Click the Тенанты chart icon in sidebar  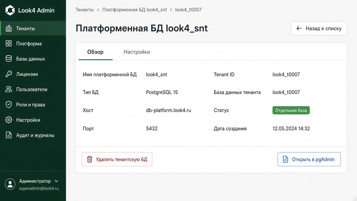click(x=9, y=28)
